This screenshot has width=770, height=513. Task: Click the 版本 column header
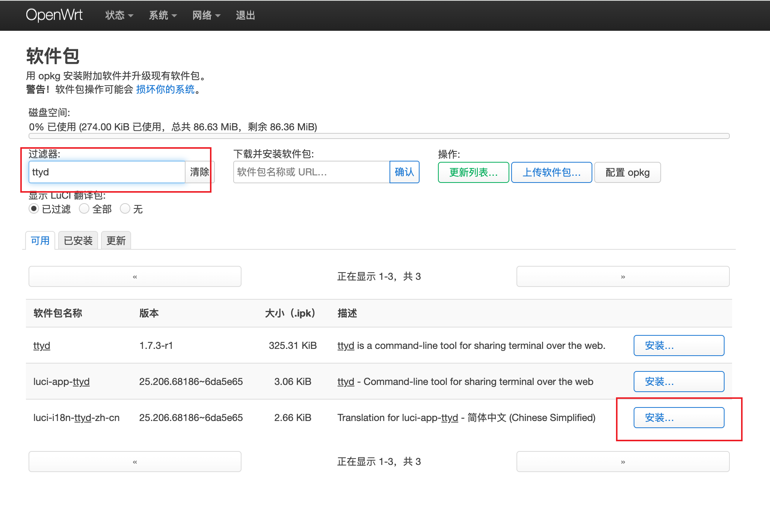click(149, 313)
